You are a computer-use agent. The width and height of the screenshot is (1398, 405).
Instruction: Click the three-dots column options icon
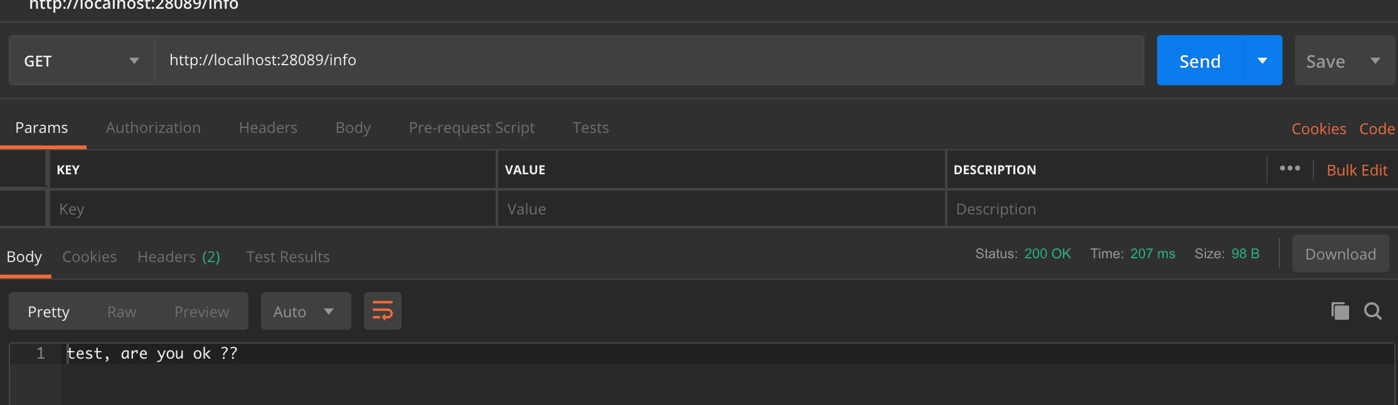click(1289, 169)
